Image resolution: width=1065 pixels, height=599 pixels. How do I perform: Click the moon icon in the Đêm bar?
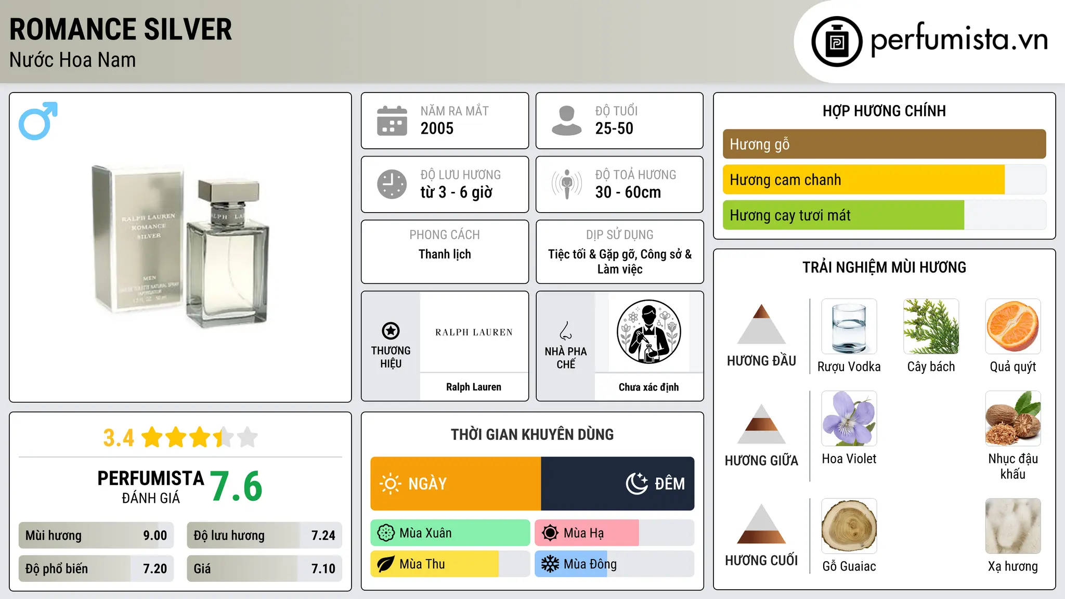click(x=637, y=484)
